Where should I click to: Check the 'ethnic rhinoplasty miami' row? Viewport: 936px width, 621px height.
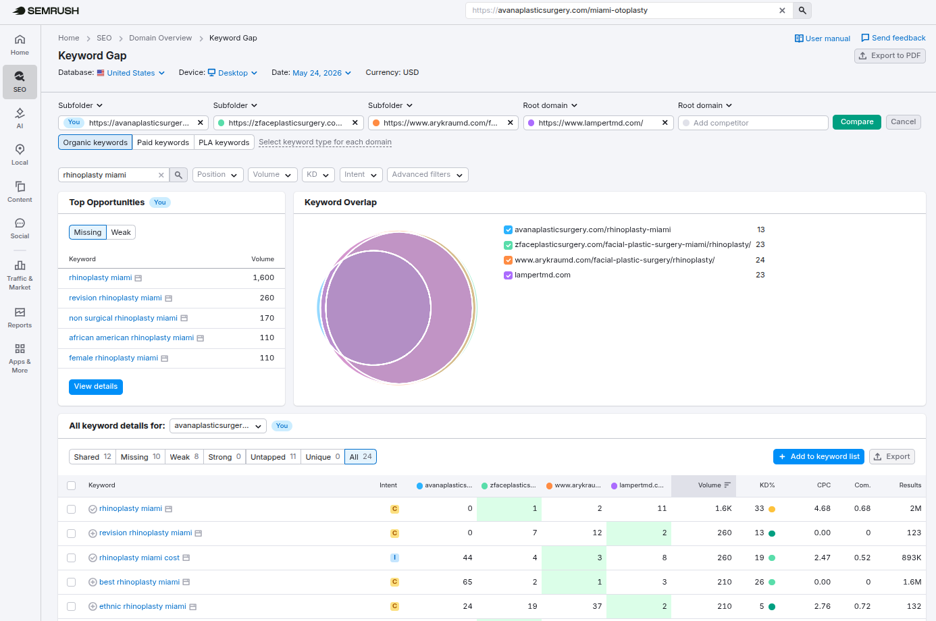pyautogui.click(x=72, y=606)
